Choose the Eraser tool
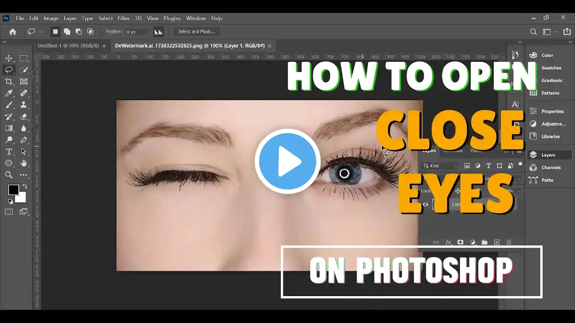575x323 pixels. tap(24, 117)
